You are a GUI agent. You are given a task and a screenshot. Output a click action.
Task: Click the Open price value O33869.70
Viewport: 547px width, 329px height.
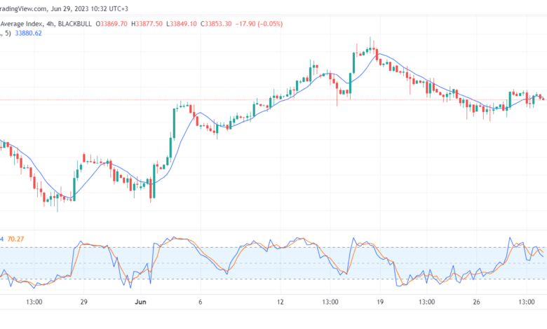click(112, 24)
